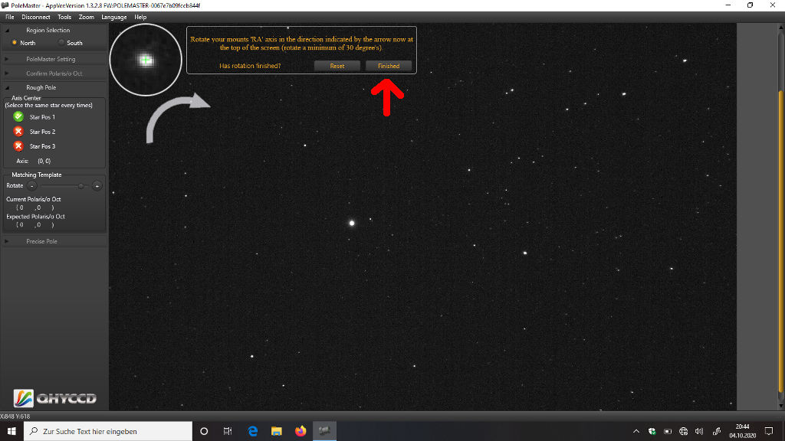Open the Language menu
The width and height of the screenshot is (785, 441).
pos(114,17)
